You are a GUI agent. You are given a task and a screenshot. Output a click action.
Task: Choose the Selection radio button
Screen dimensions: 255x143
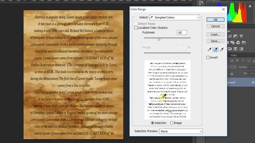pyautogui.click(x=152, y=123)
